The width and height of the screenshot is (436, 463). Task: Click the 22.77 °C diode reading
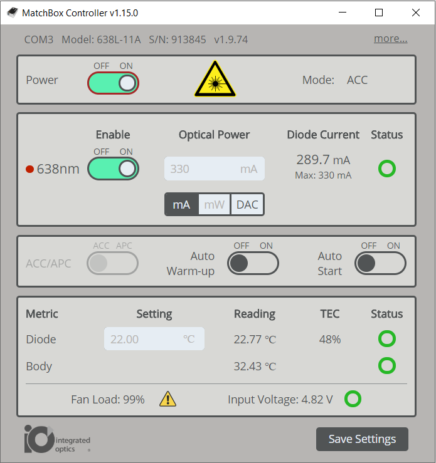(x=255, y=340)
